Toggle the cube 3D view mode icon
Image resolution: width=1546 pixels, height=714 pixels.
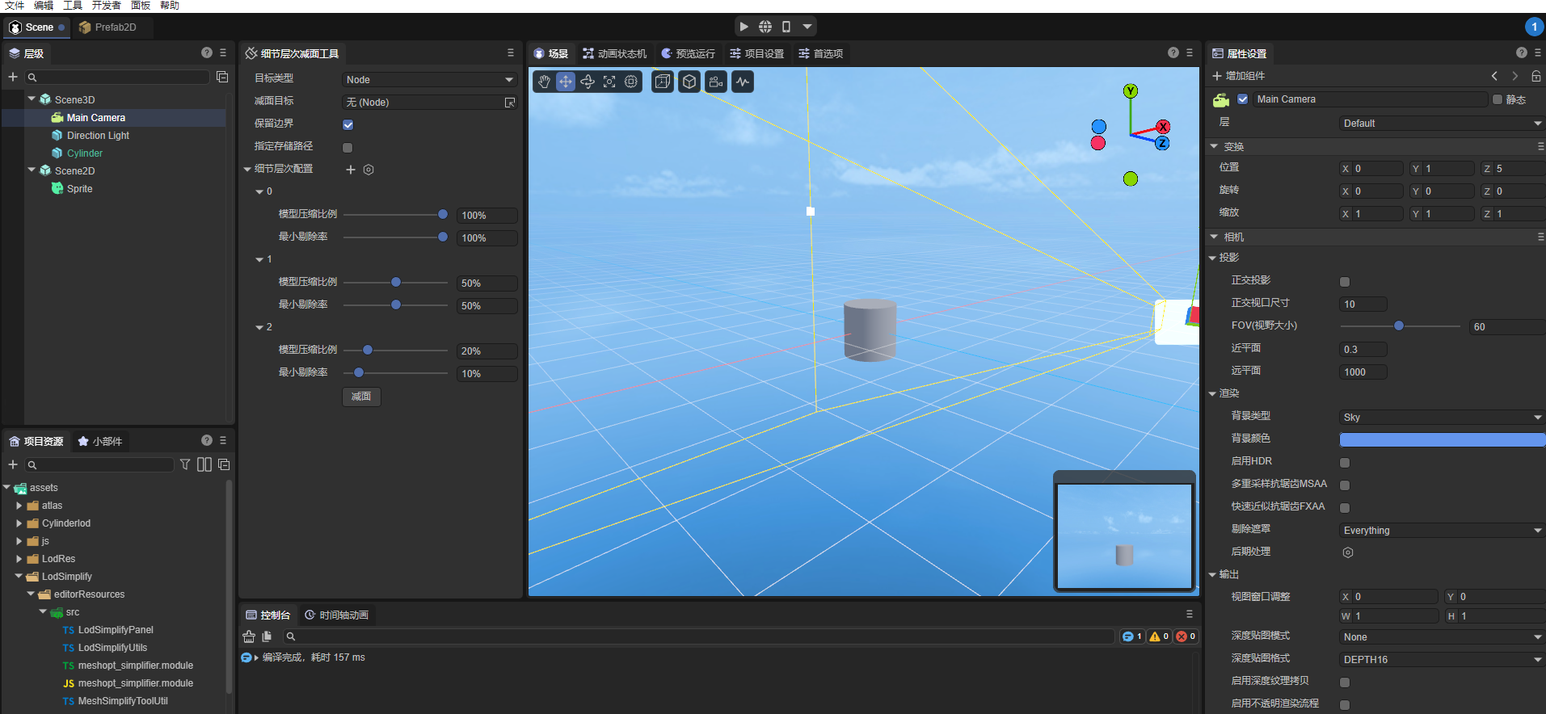[689, 82]
